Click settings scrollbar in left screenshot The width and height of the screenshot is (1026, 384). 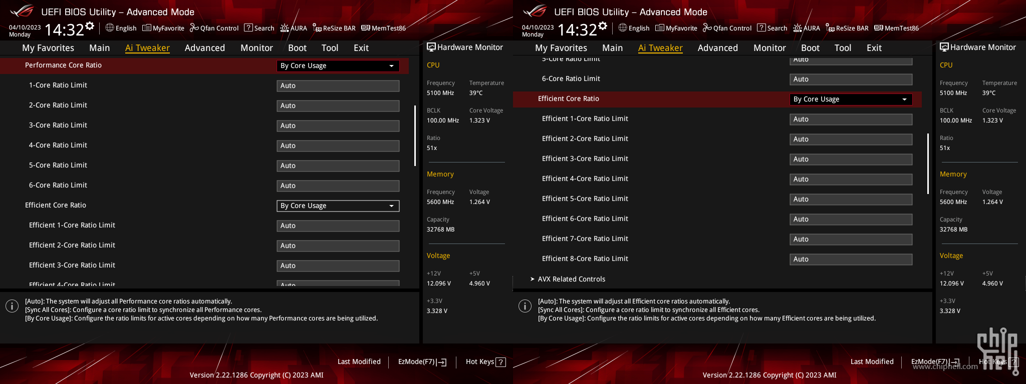pos(415,135)
